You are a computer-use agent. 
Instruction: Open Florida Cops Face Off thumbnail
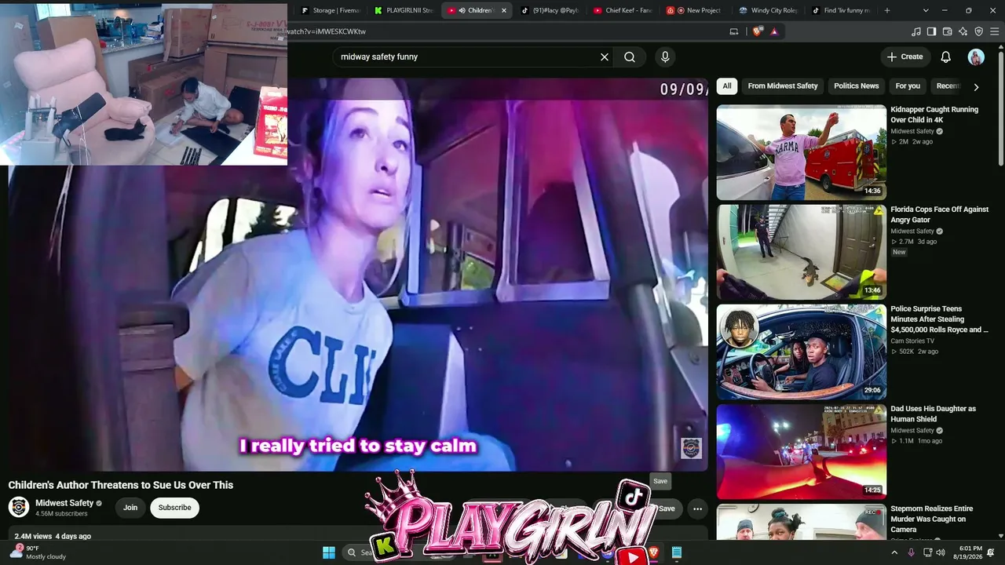801,252
